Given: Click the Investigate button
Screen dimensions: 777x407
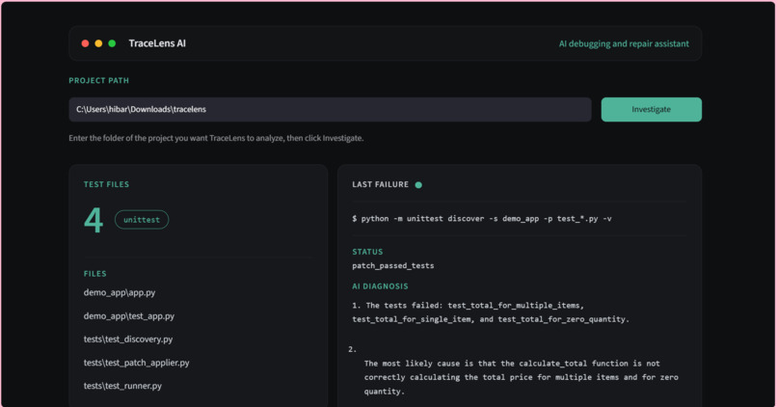Looking at the screenshot, I should click(651, 110).
